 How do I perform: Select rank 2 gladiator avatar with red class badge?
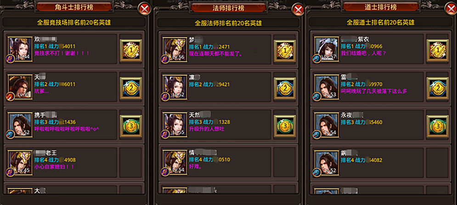(20, 87)
